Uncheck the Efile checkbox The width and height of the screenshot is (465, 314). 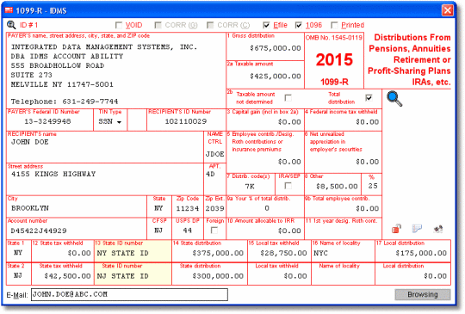pos(266,25)
